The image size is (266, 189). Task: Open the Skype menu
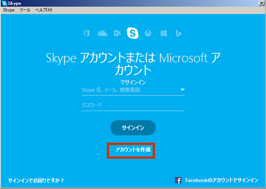click(x=9, y=10)
